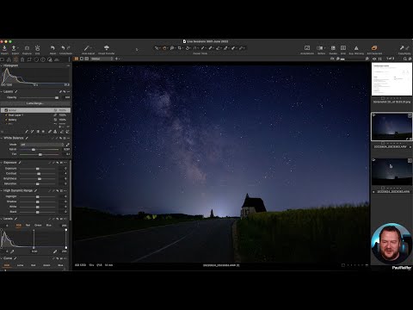The width and height of the screenshot is (413, 310).
Task: Select the Keystone cursor tool
Action: point(194,48)
